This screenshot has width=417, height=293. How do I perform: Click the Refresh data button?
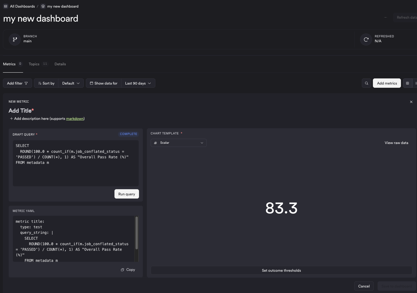(405, 17)
